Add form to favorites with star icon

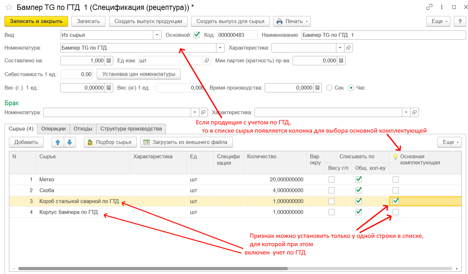[9, 7]
